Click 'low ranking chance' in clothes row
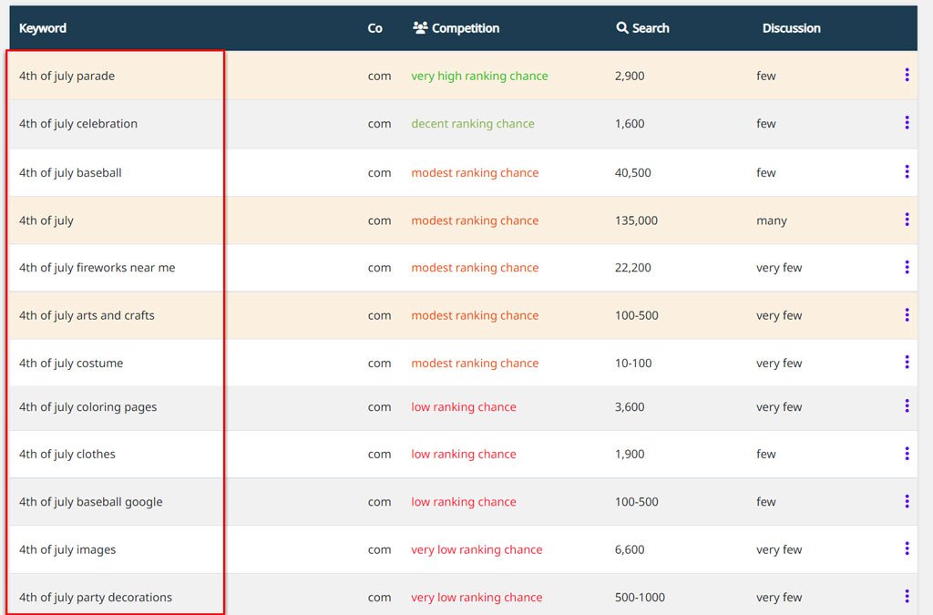 [x=464, y=455]
